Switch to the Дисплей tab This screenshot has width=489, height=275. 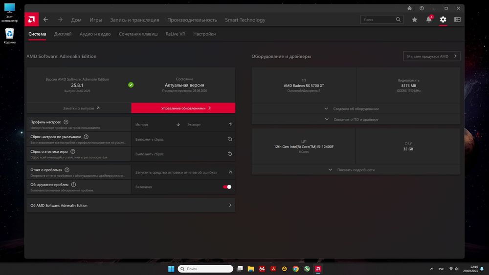click(63, 34)
